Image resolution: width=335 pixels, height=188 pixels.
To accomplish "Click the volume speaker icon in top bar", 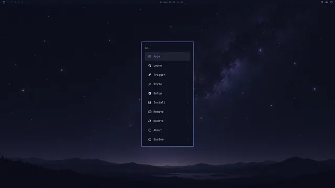I will pos(327,2).
